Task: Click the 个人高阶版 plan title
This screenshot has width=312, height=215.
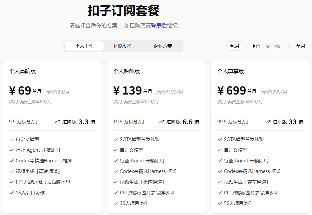Action: pyautogui.click(x=22, y=71)
